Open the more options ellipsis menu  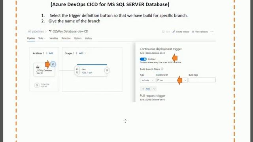pyautogui.click(x=212, y=32)
